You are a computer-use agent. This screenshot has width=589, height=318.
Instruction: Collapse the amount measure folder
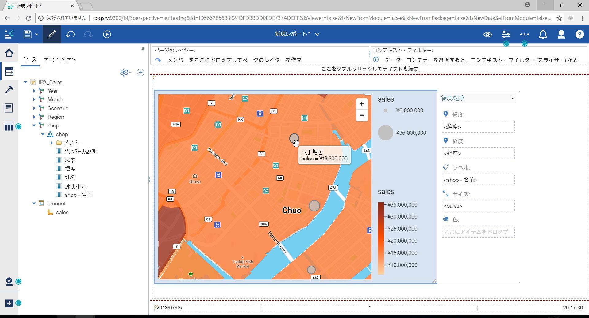coord(34,204)
